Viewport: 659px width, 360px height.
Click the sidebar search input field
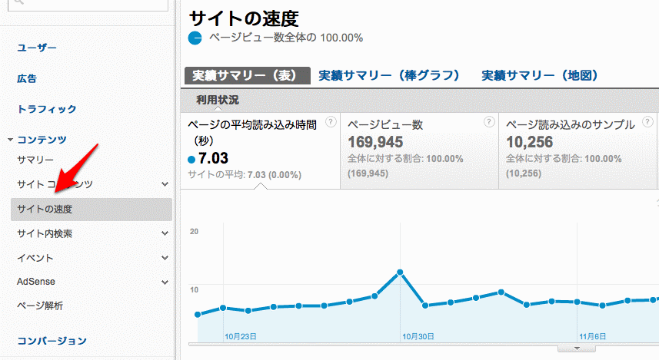click(x=88, y=5)
